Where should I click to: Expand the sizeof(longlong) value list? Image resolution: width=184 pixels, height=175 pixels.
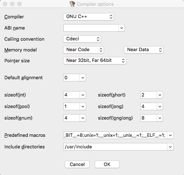click(x=160, y=118)
